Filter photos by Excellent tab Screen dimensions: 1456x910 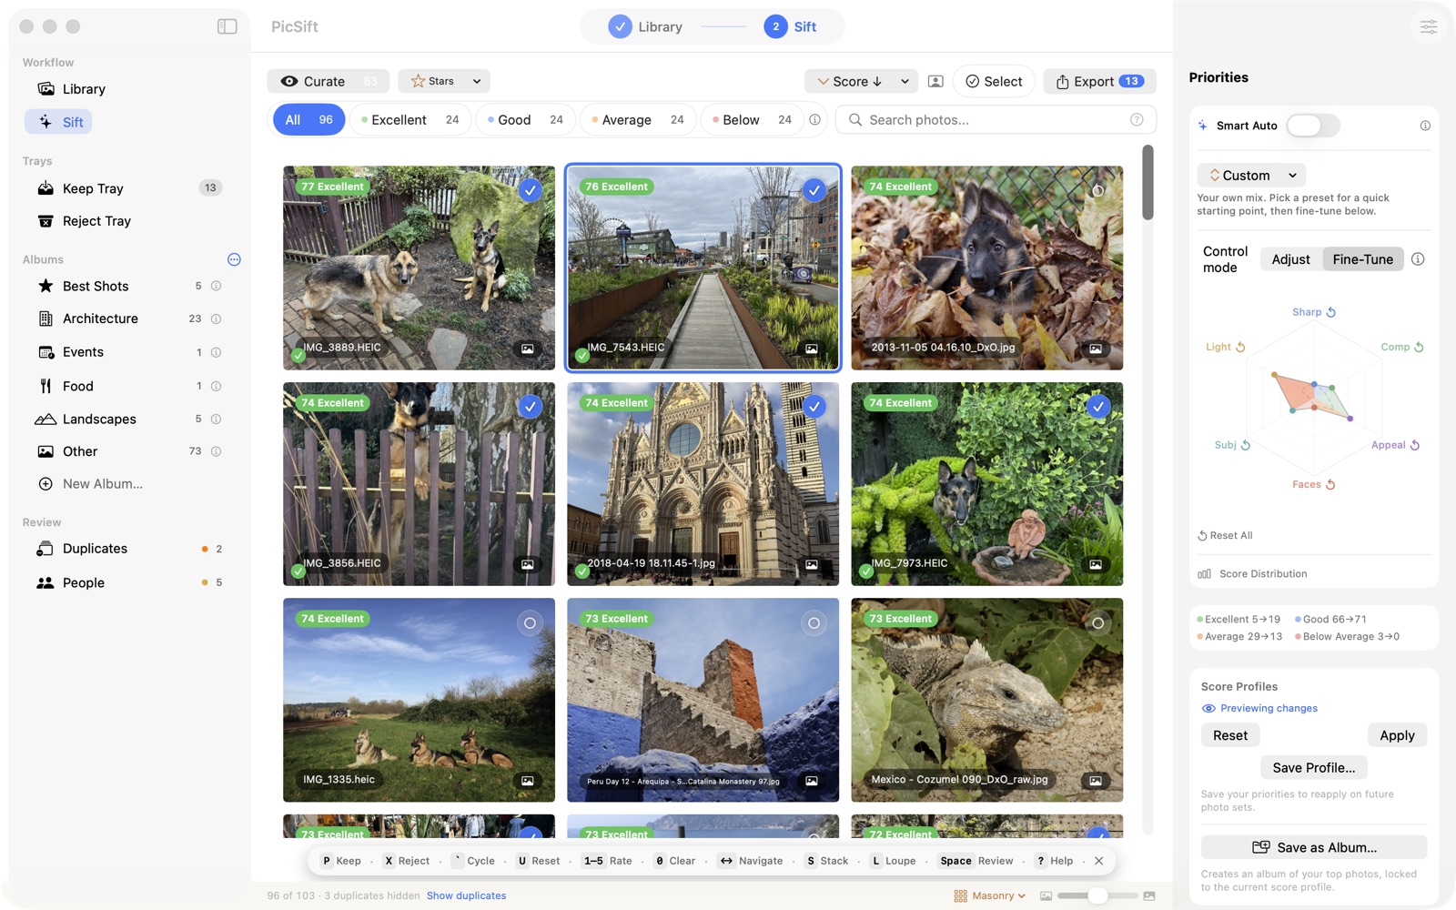tap(410, 119)
